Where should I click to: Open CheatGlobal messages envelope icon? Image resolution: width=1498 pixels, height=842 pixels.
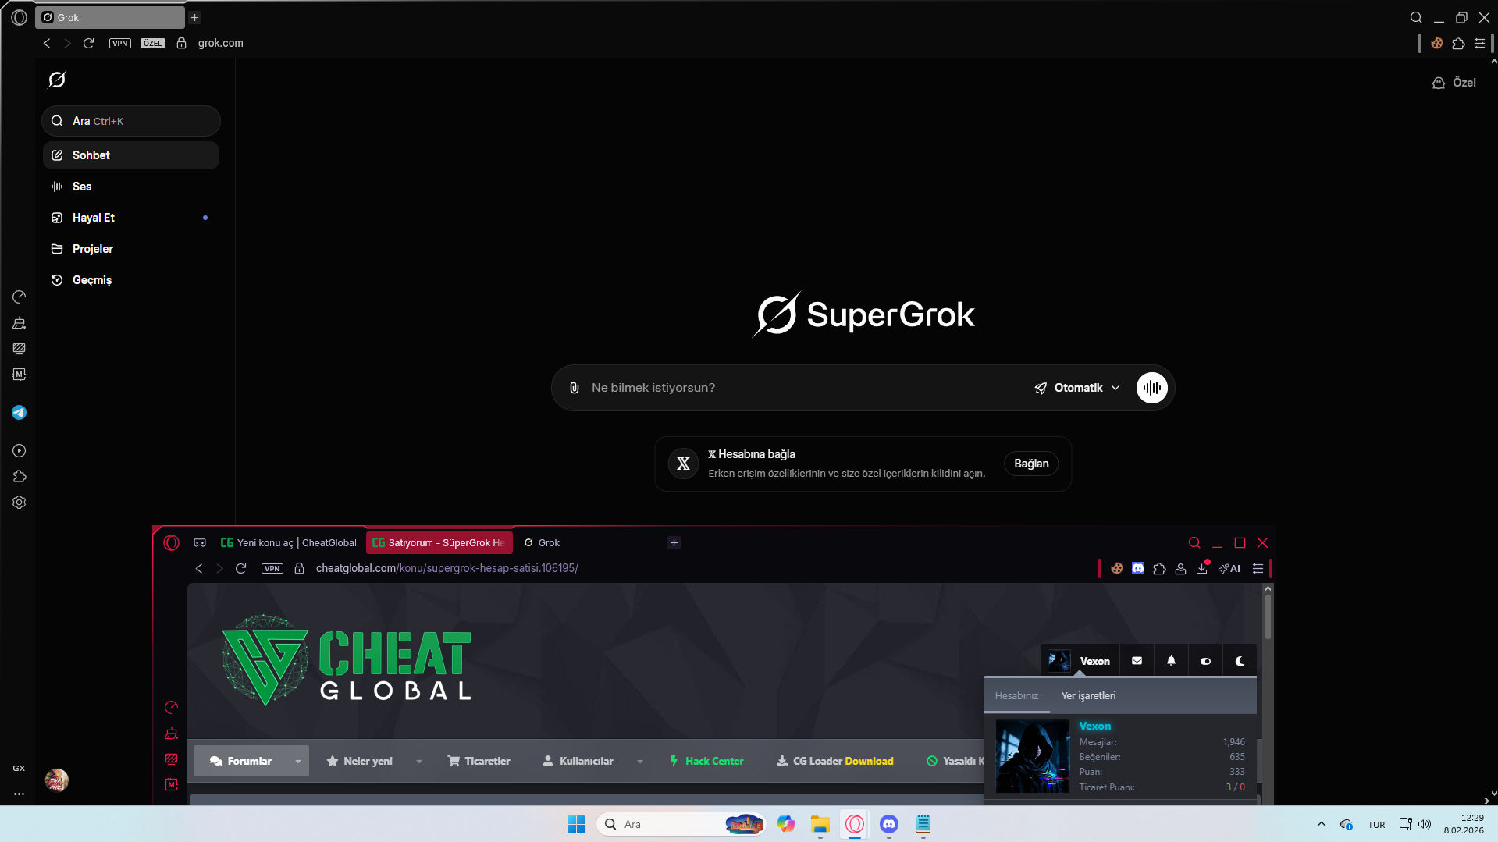tap(1137, 661)
